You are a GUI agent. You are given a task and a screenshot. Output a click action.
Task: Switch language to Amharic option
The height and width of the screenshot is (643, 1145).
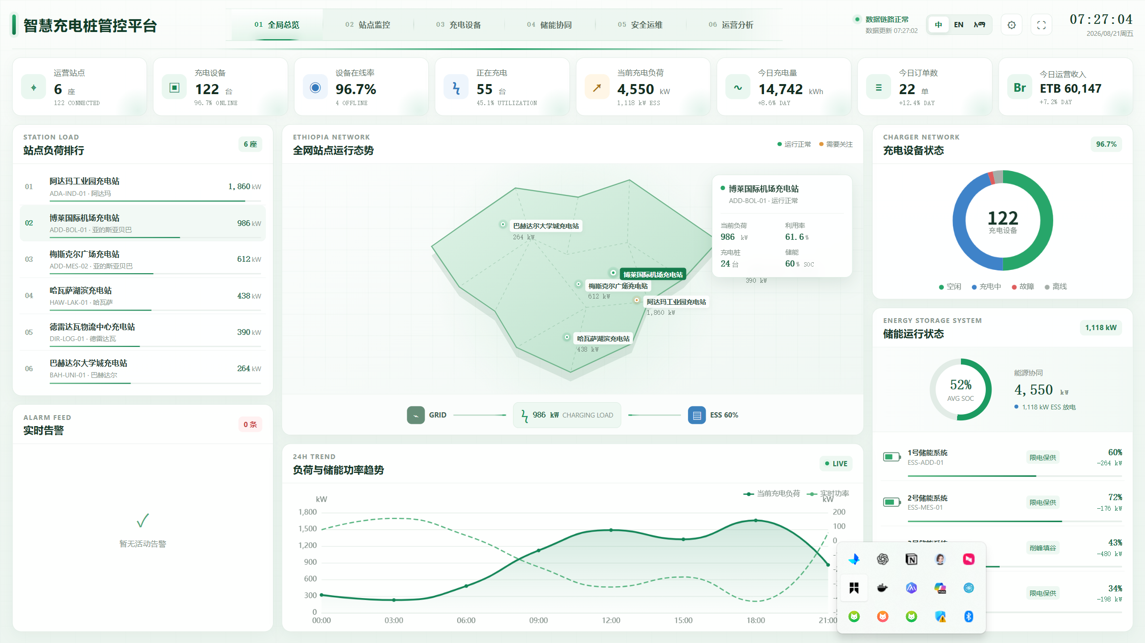coord(979,25)
